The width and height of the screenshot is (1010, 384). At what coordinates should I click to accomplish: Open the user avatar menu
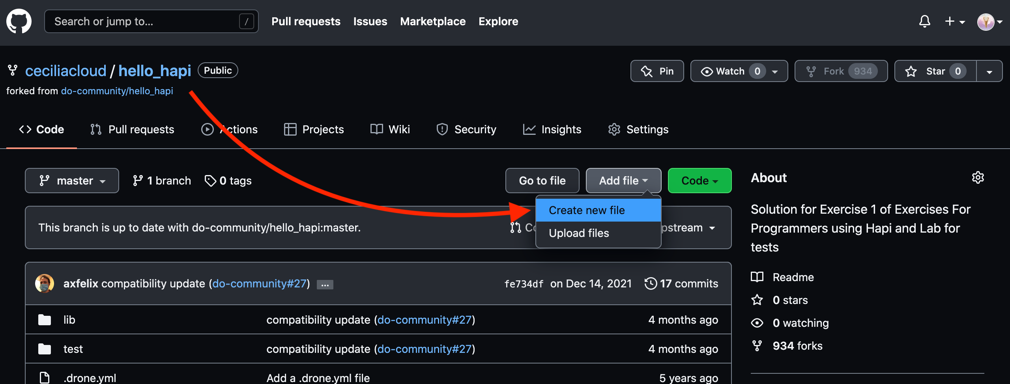[989, 22]
